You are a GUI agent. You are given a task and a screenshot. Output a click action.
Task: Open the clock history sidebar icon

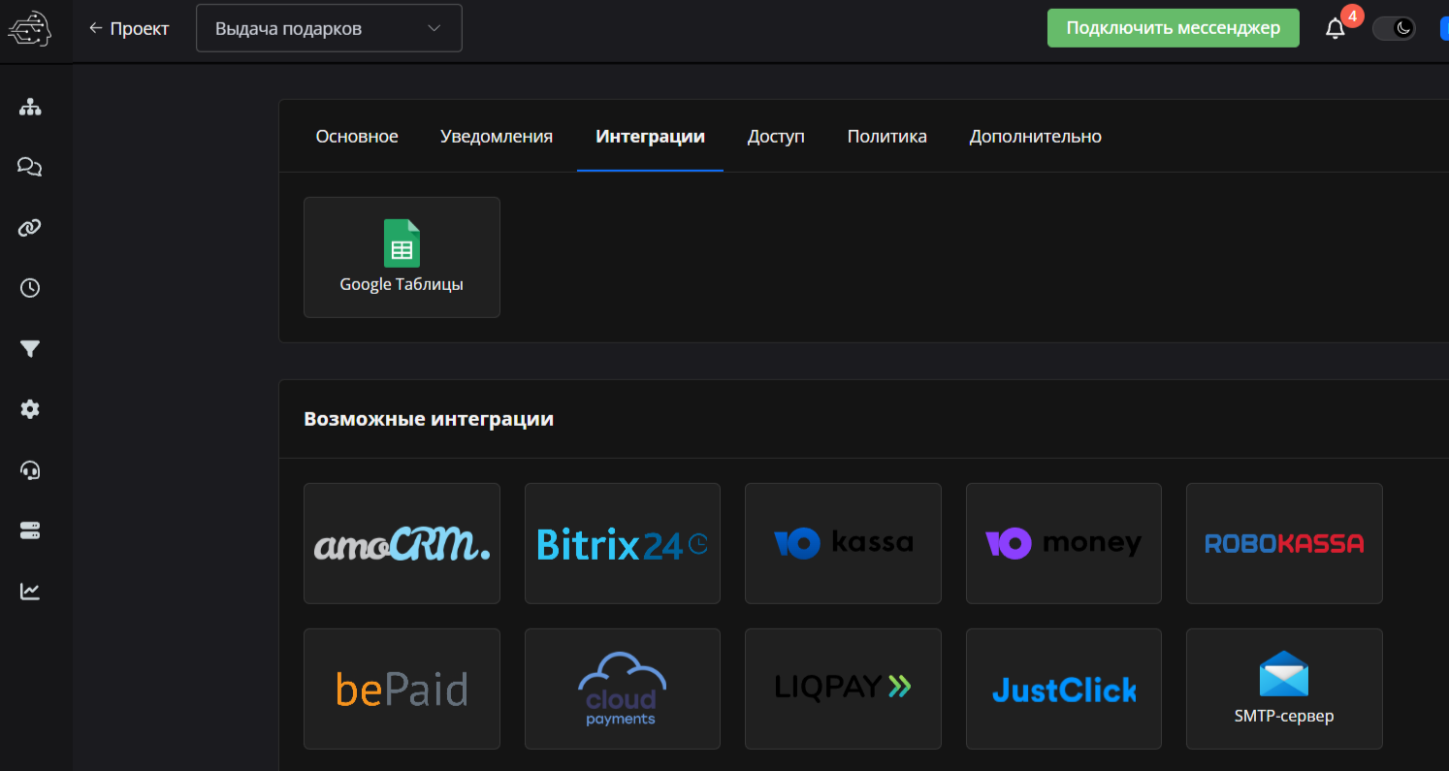pyautogui.click(x=30, y=288)
